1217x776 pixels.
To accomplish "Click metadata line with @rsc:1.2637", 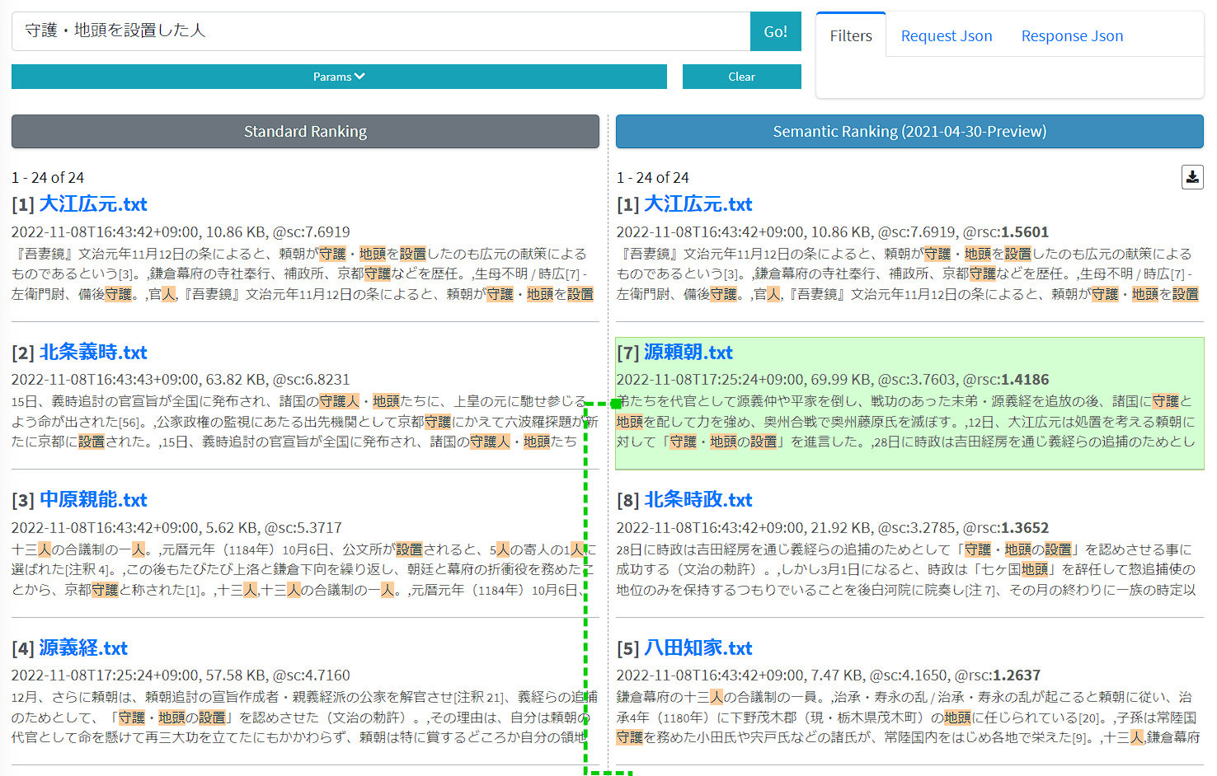I will tap(829, 675).
